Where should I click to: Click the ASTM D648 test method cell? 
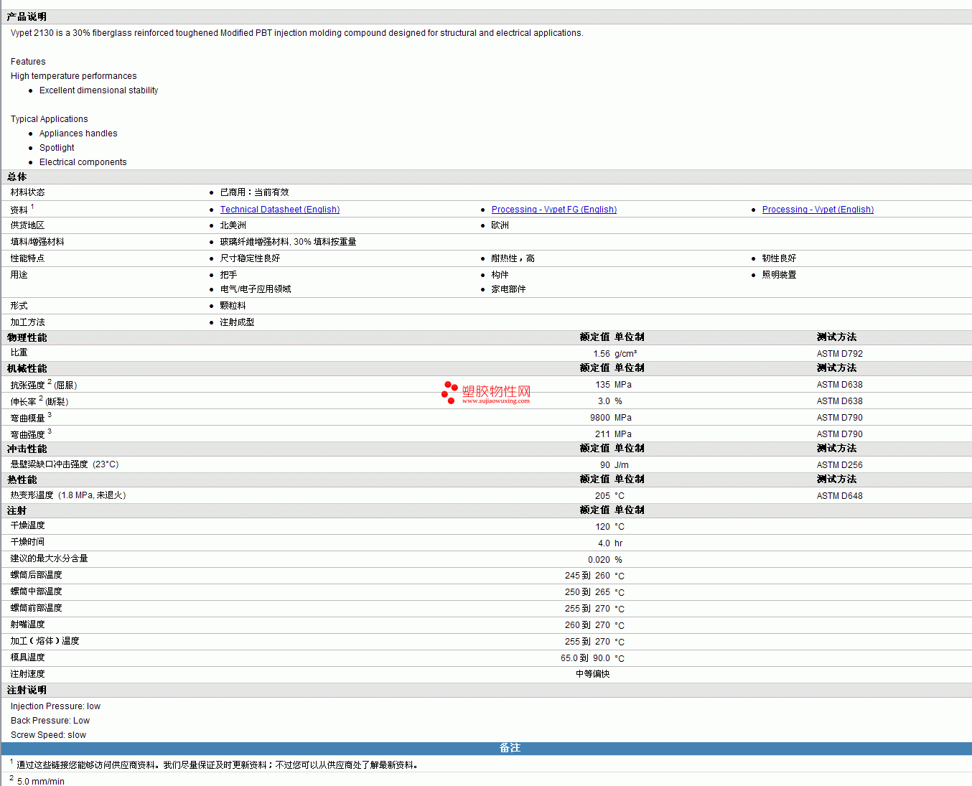[x=839, y=496]
